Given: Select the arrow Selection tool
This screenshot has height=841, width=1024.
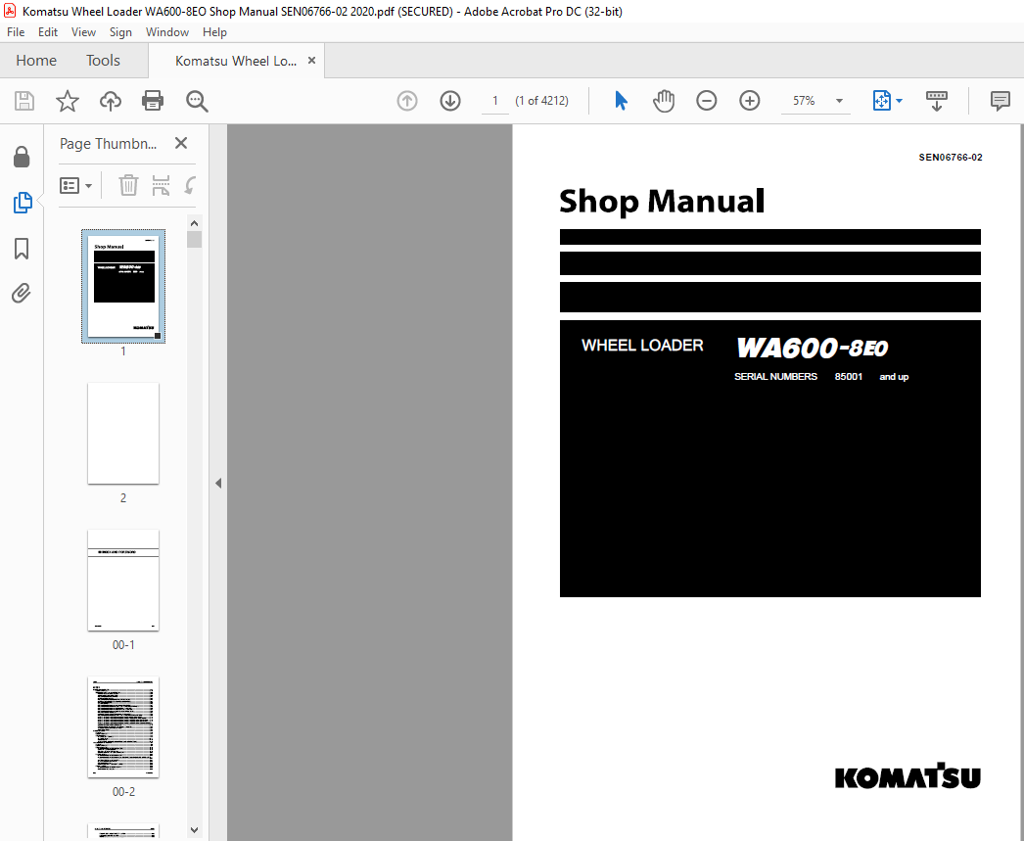Looking at the screenshot, I should coord(621,101).
